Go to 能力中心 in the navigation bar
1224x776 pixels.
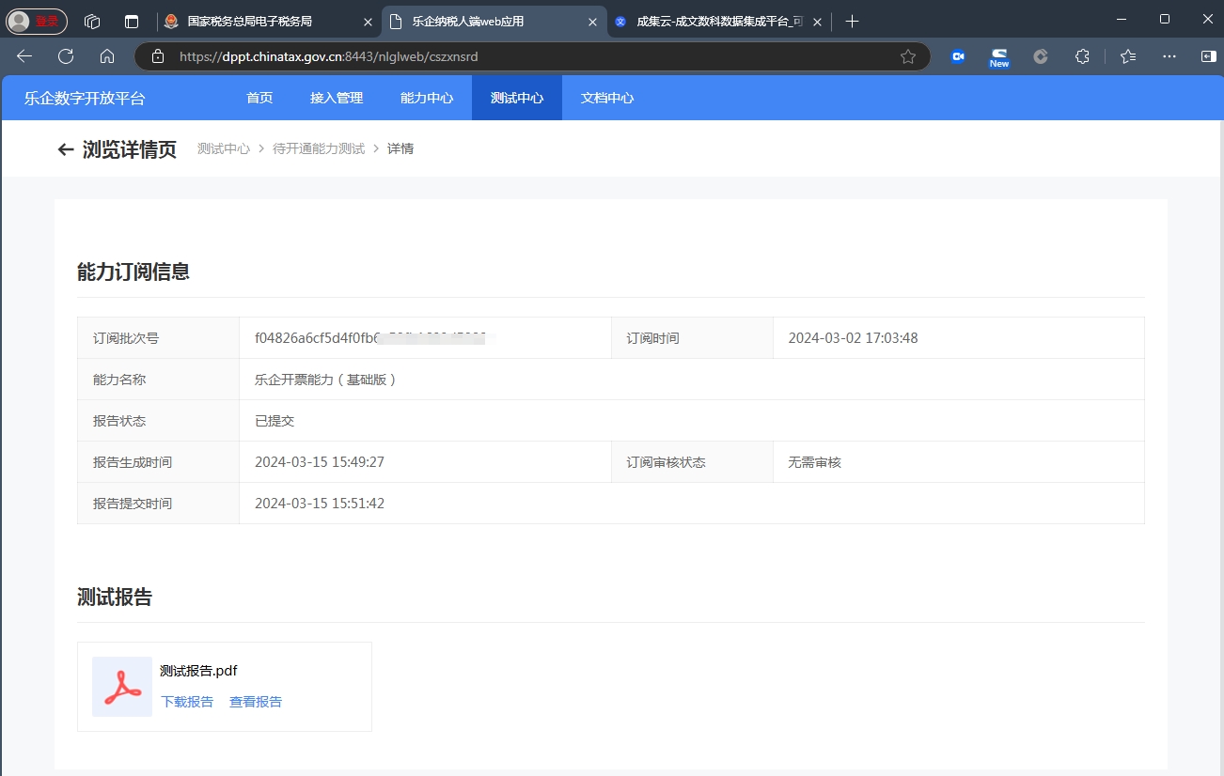click(x=427, y=98)
